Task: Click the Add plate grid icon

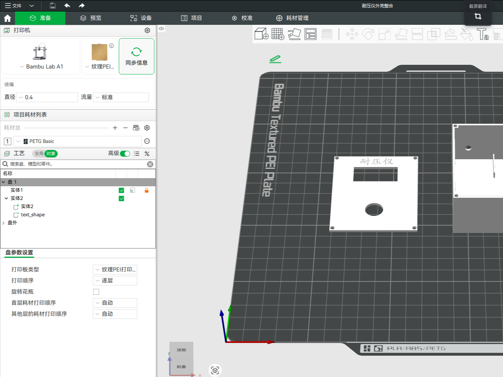Action: click(x=278, y=34)
